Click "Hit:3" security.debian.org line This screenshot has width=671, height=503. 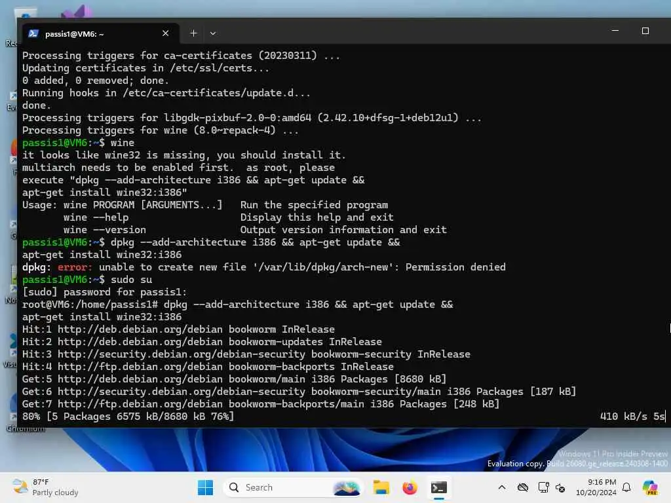tap(246, 354)
